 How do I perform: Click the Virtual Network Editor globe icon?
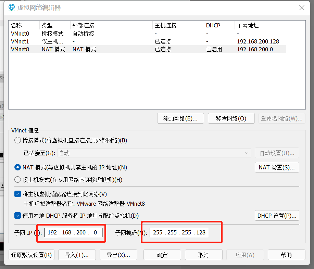click(12, 8)
